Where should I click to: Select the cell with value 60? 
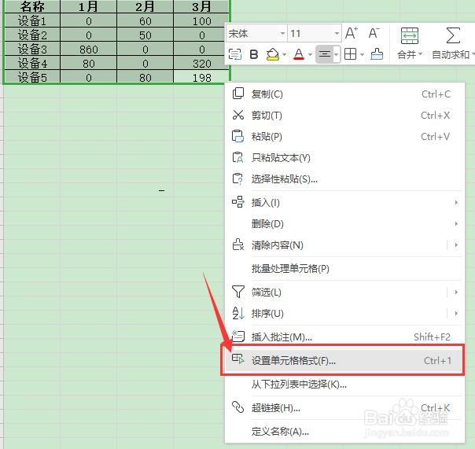(x=145, y=21)
